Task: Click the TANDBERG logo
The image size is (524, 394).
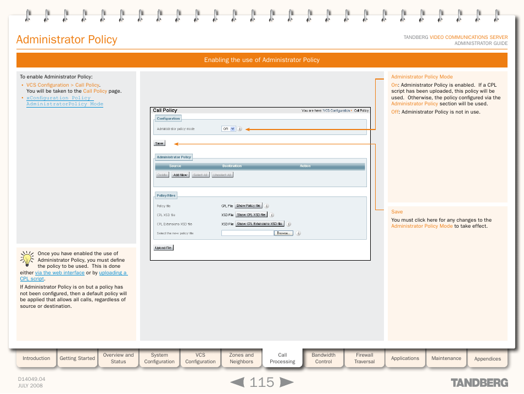Action: (479, 382)
